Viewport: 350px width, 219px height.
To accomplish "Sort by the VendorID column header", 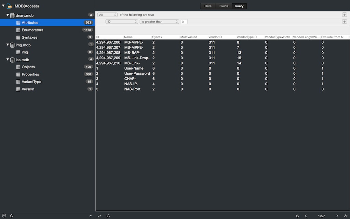I will tap(215, 37).
